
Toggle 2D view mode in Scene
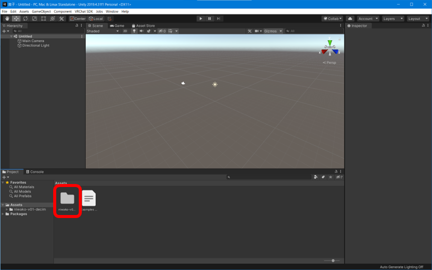pos(125,31)
